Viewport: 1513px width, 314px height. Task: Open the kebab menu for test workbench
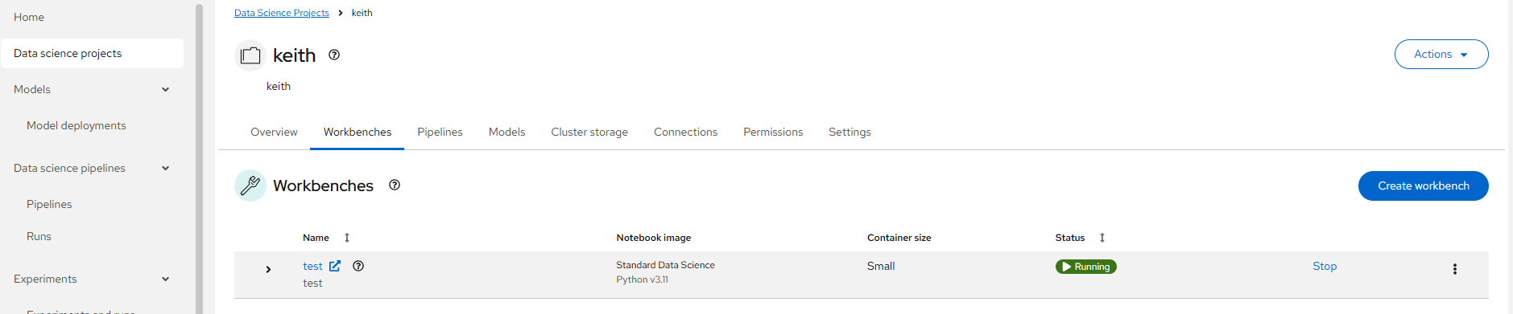[1454, 269]
